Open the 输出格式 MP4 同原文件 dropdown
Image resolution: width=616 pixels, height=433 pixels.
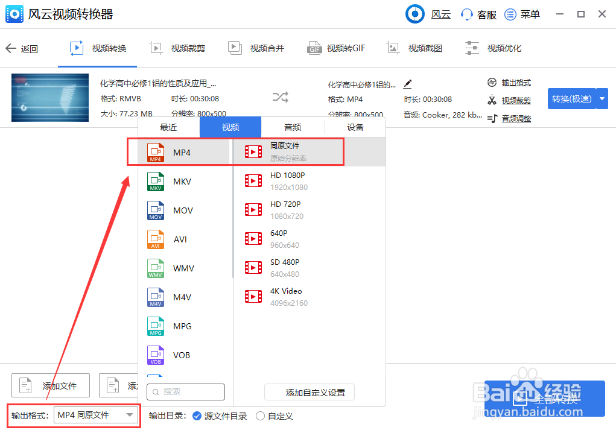click(95, 416)
